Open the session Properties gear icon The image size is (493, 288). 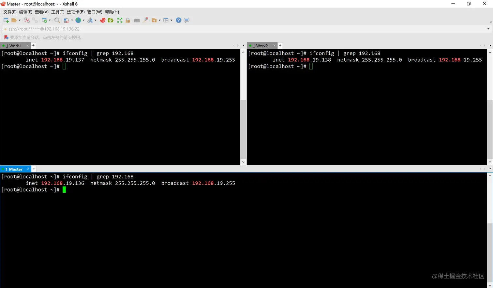[x=45, y=20]
